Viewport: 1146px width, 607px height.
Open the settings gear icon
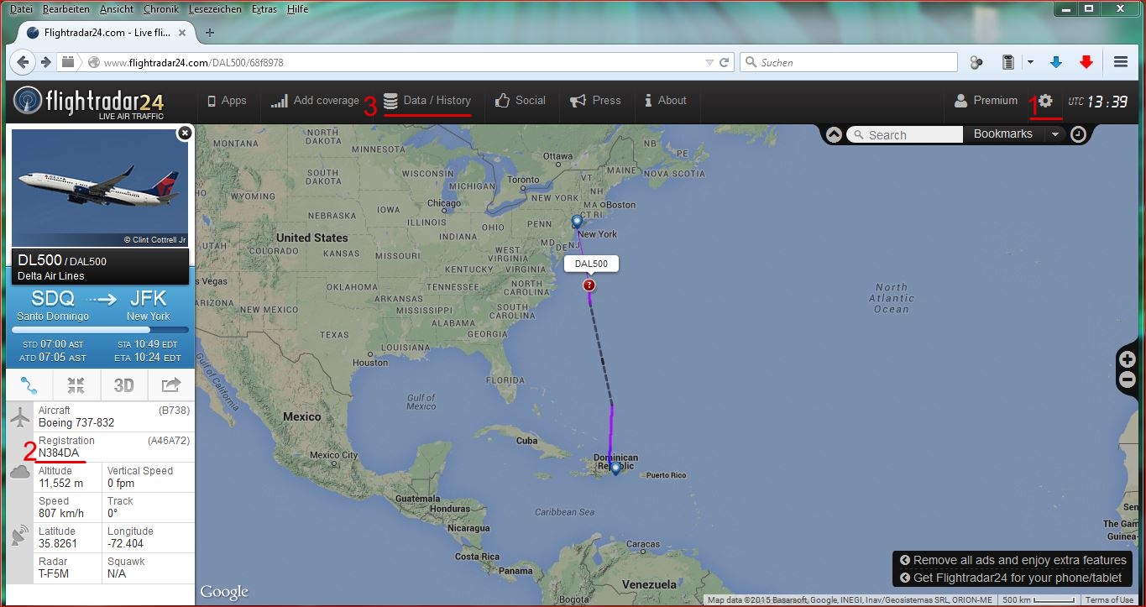pos(1045,101)
